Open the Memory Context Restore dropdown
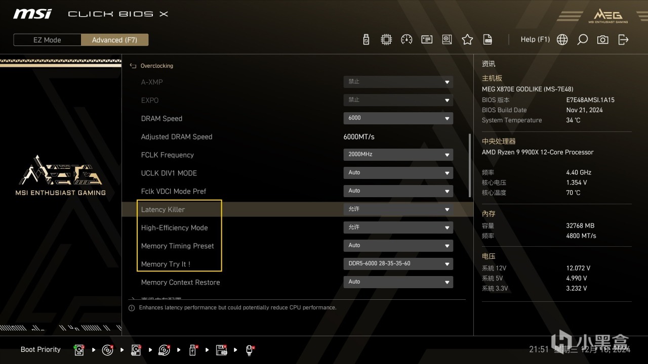The image size is (648, 364). tap(398, 282)
